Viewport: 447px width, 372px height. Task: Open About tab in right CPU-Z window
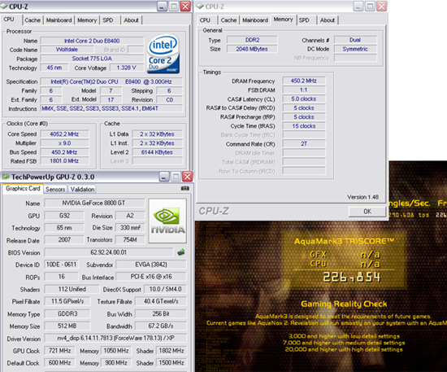327,20
